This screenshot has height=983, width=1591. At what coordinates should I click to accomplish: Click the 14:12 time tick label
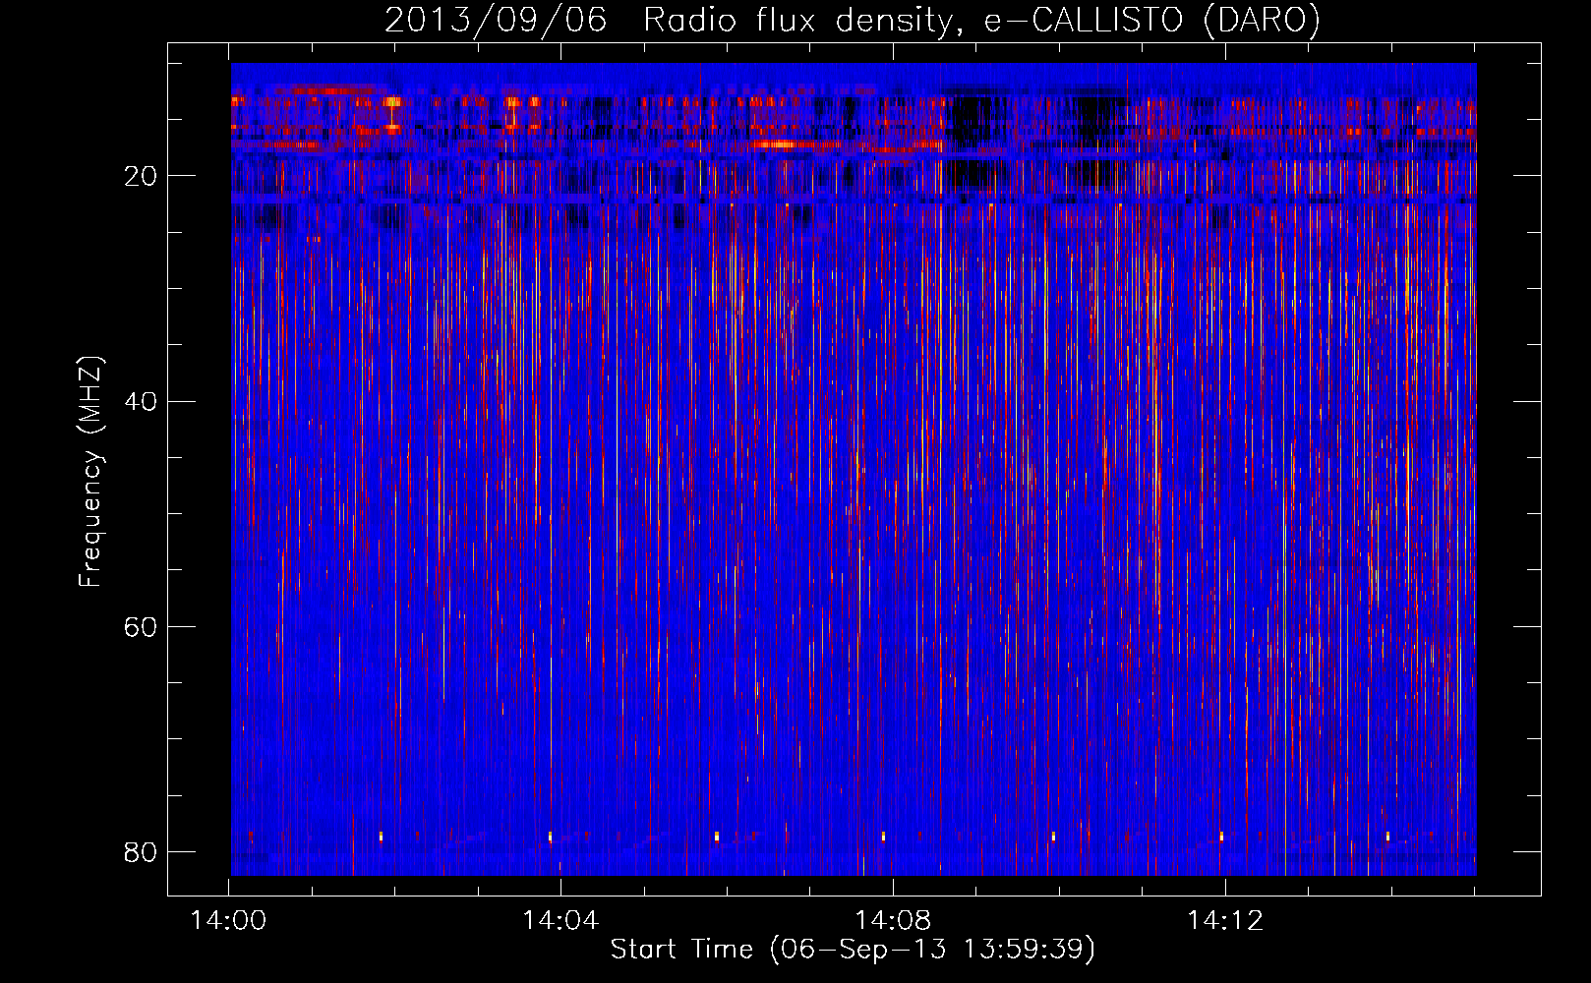[x=1225, y=921]
